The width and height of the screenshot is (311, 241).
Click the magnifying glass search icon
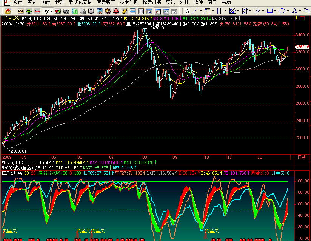click(99, 11)
